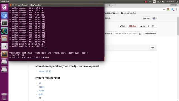
Task: Follow the ubuntu 16.10 link
Action: tap(45, 72)
